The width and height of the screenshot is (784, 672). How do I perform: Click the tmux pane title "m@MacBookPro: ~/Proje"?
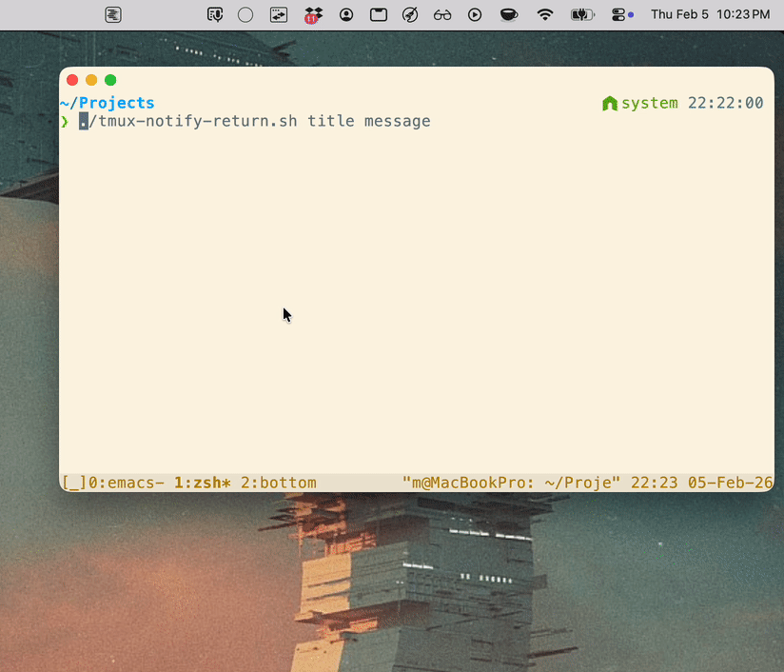click(x=511, y=483)
